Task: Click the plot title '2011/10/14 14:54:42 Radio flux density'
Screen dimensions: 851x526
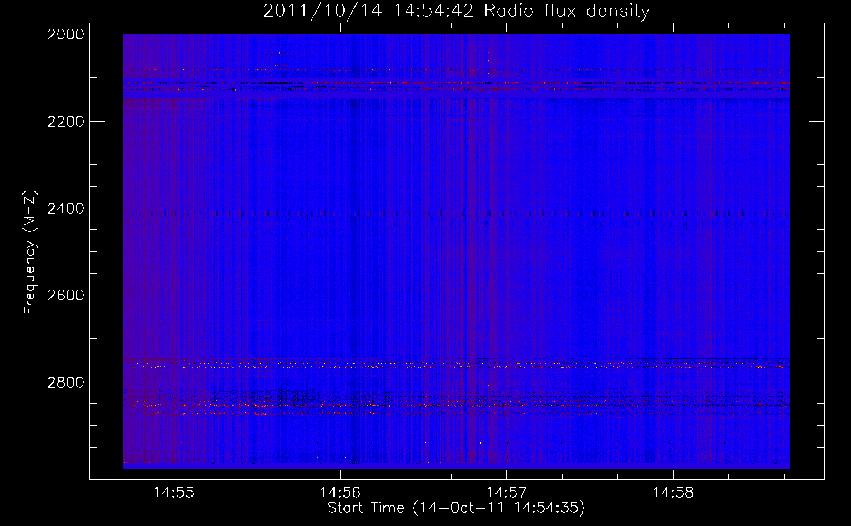Action: click(456, 11)
